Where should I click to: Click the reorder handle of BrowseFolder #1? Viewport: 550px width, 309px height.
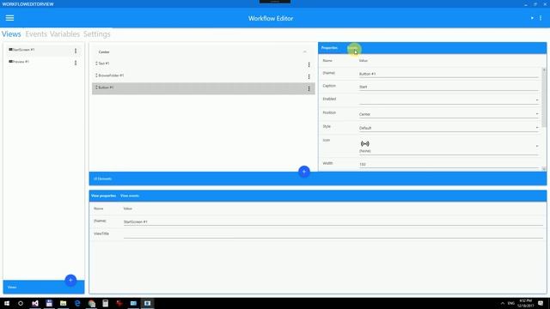click(96, 76)
